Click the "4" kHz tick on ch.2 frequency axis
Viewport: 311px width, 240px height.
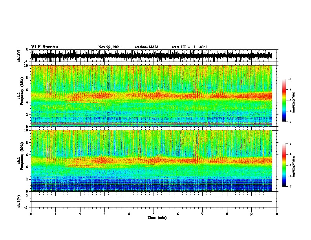(27, 167)
